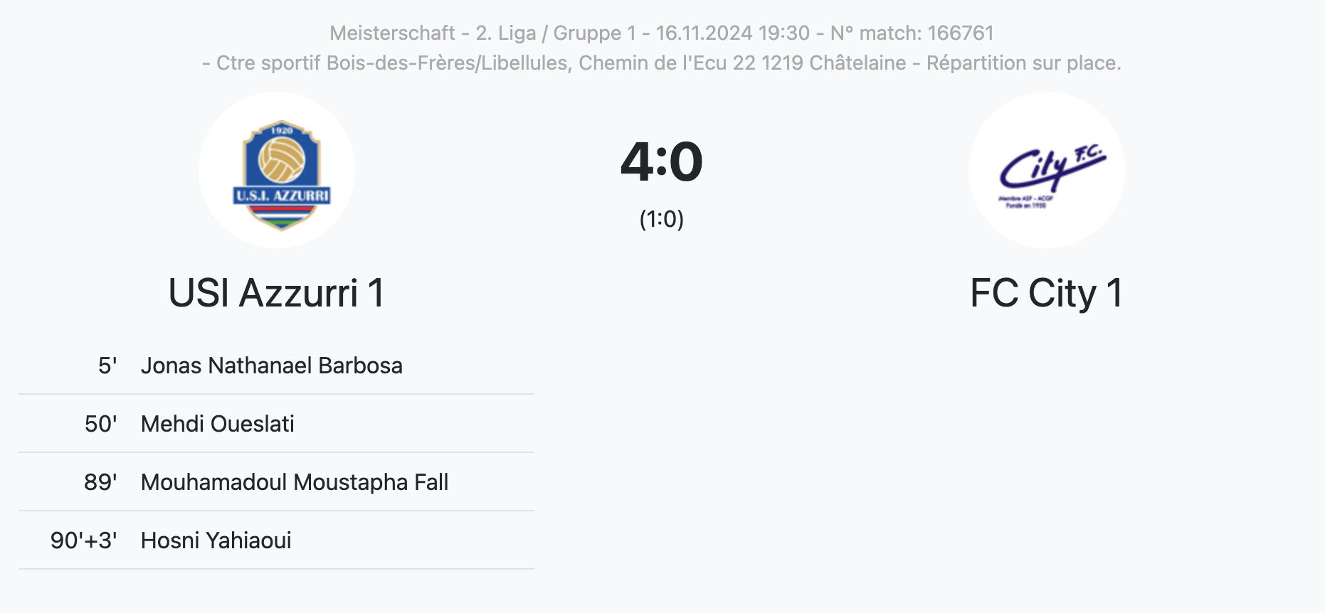1325x613 pixels.
Task: Click the match date 16.11.2024 19:30
Action: click(732, 33)
